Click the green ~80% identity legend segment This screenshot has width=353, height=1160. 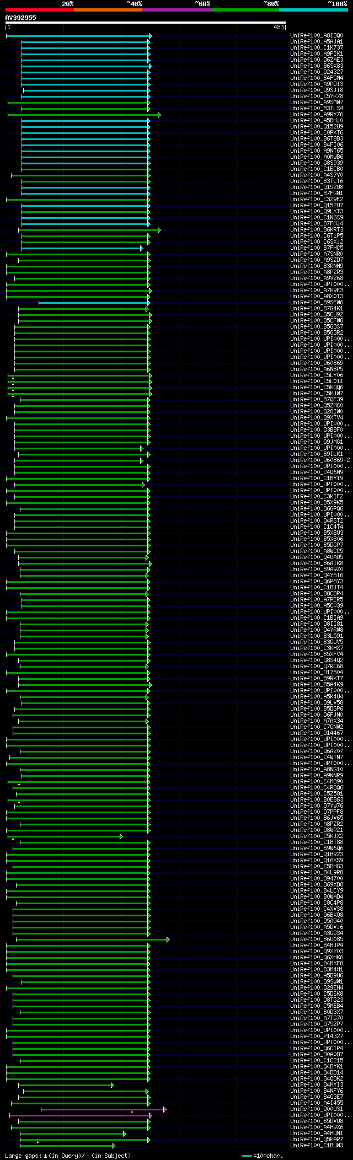pyautogui.click(x=245, y=10)
